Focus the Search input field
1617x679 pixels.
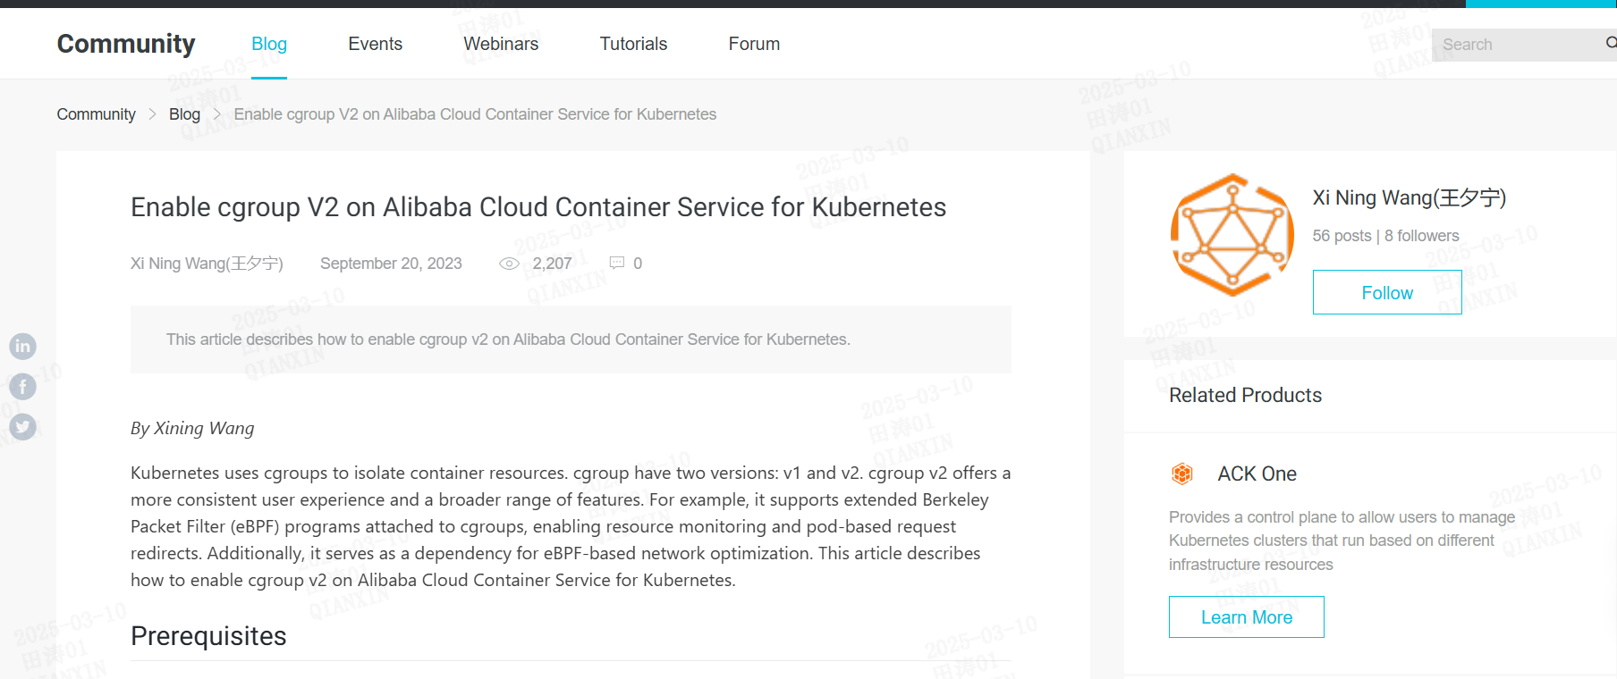1518,45
